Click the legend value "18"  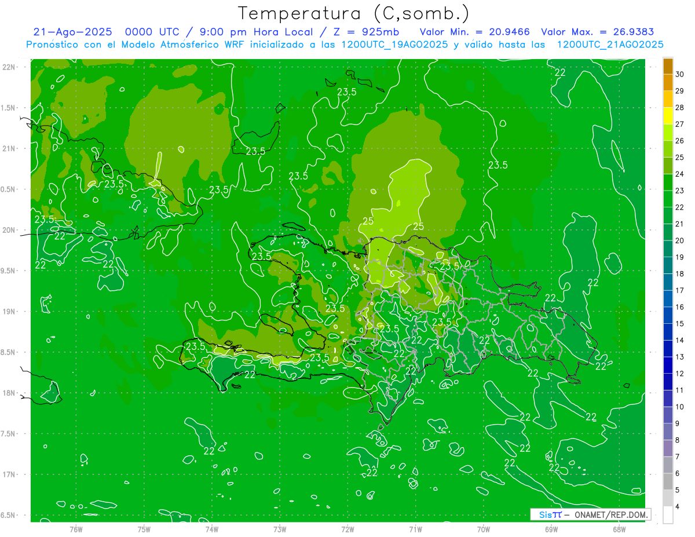[x=679, y=273]
